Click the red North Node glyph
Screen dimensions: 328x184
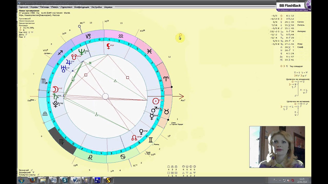tap(134, 138)
